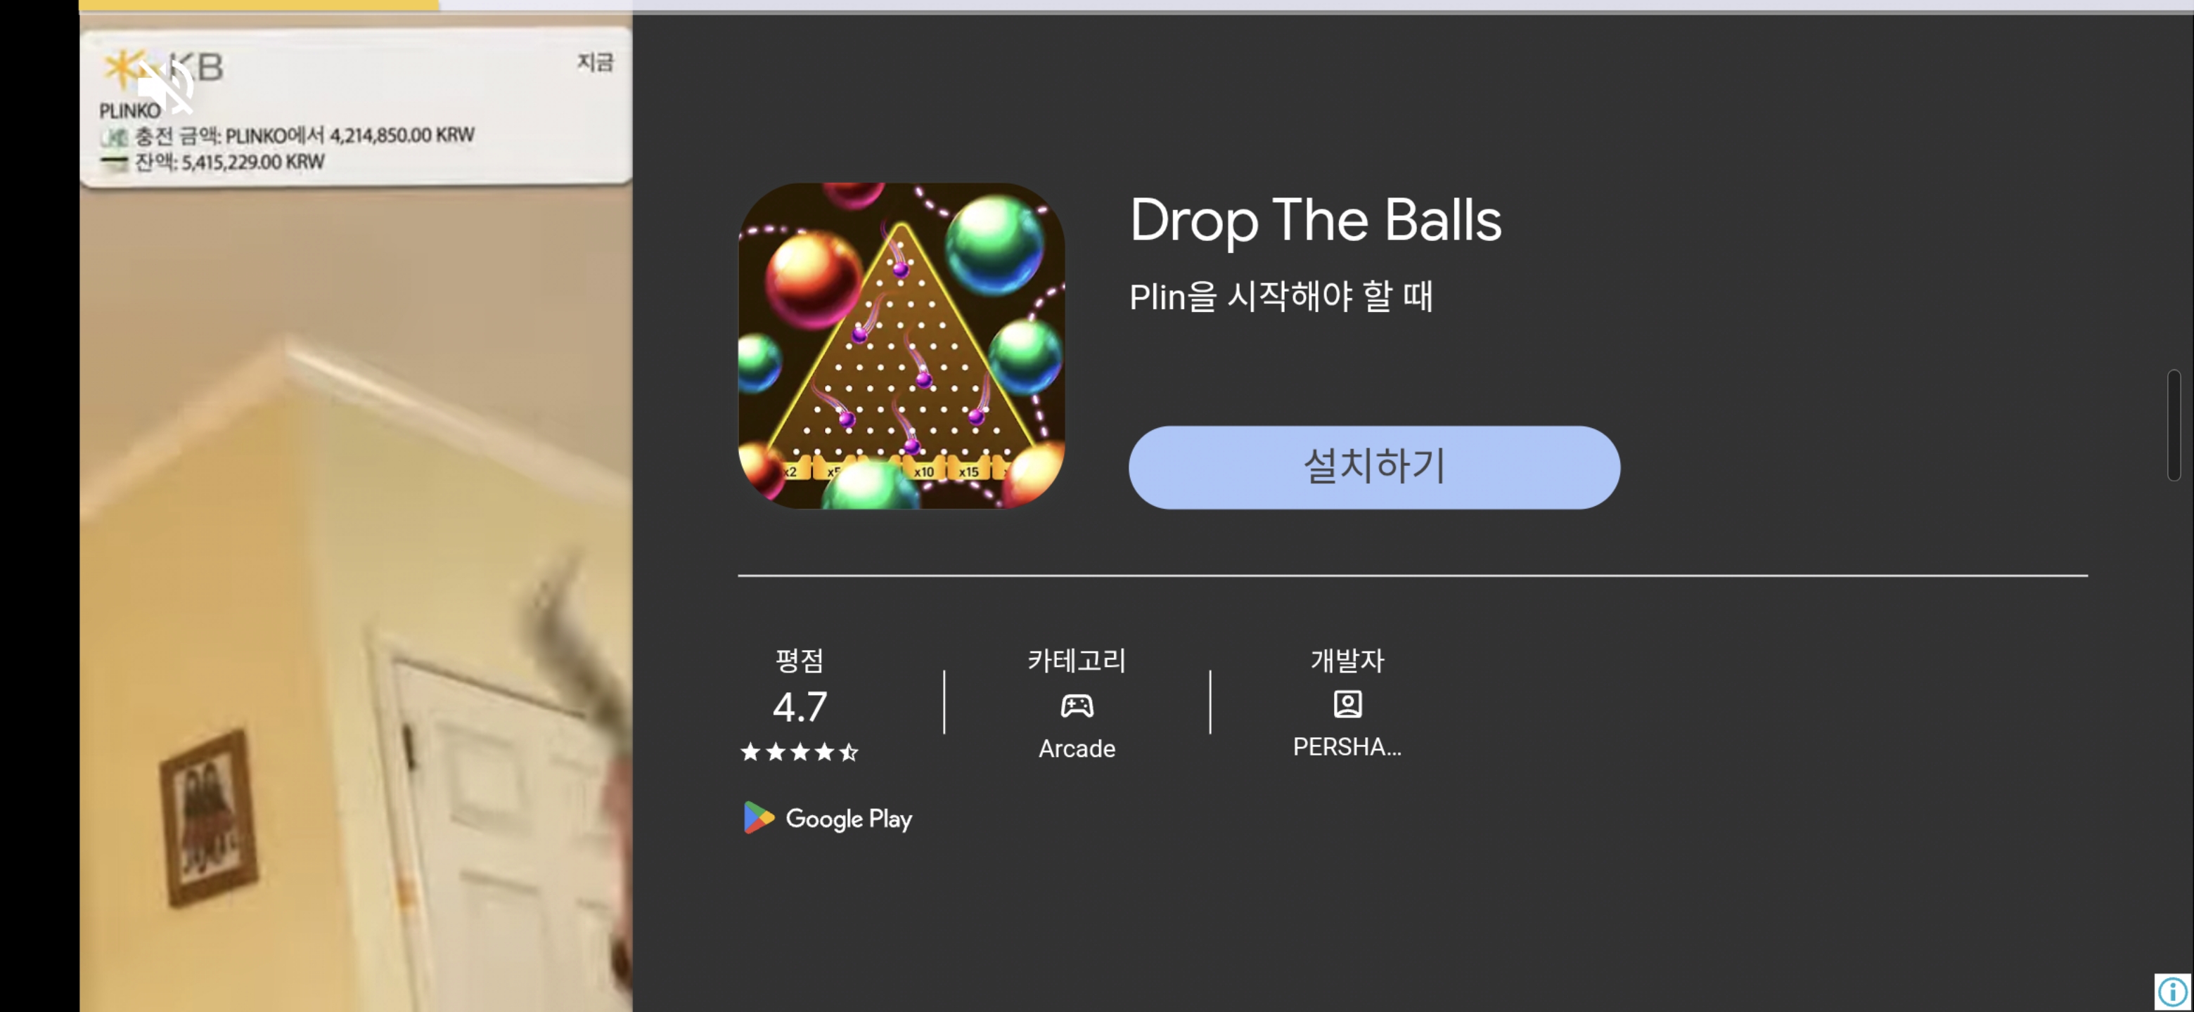Open the ad info icon in corner
The height and width of the screenshot is (1012, 2194).
[2172, 991]
